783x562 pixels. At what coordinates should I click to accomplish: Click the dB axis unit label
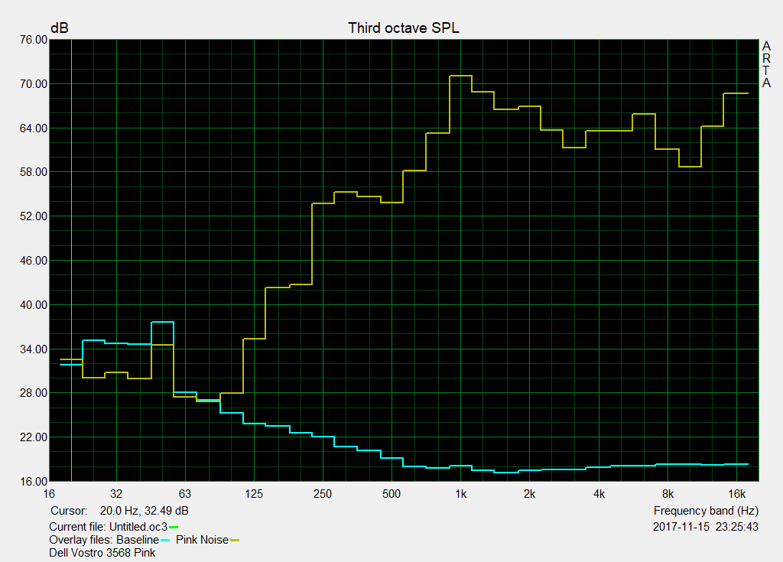click(60, 28)
